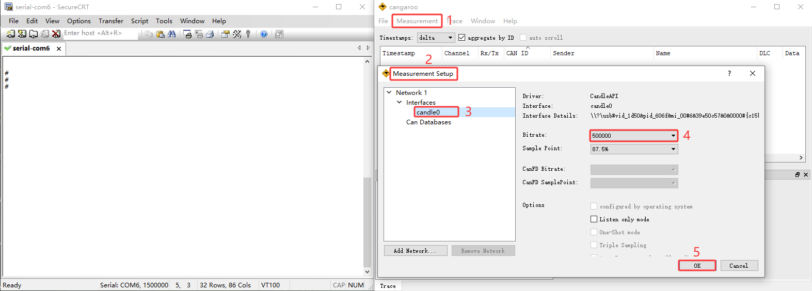Image resolution: width=812 pixels, height=291 pixels.
Task: Click VT100 in SecureCRT status bar
Action: [x=270, y=285]
